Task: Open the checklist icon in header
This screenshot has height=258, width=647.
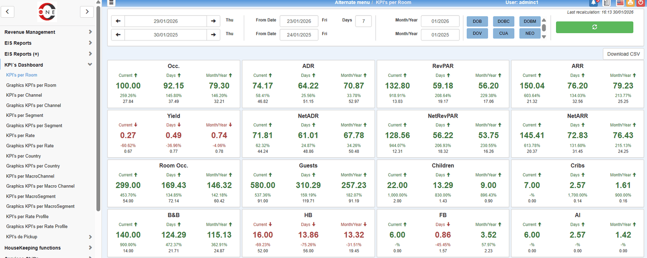Action: pos(607,3)
